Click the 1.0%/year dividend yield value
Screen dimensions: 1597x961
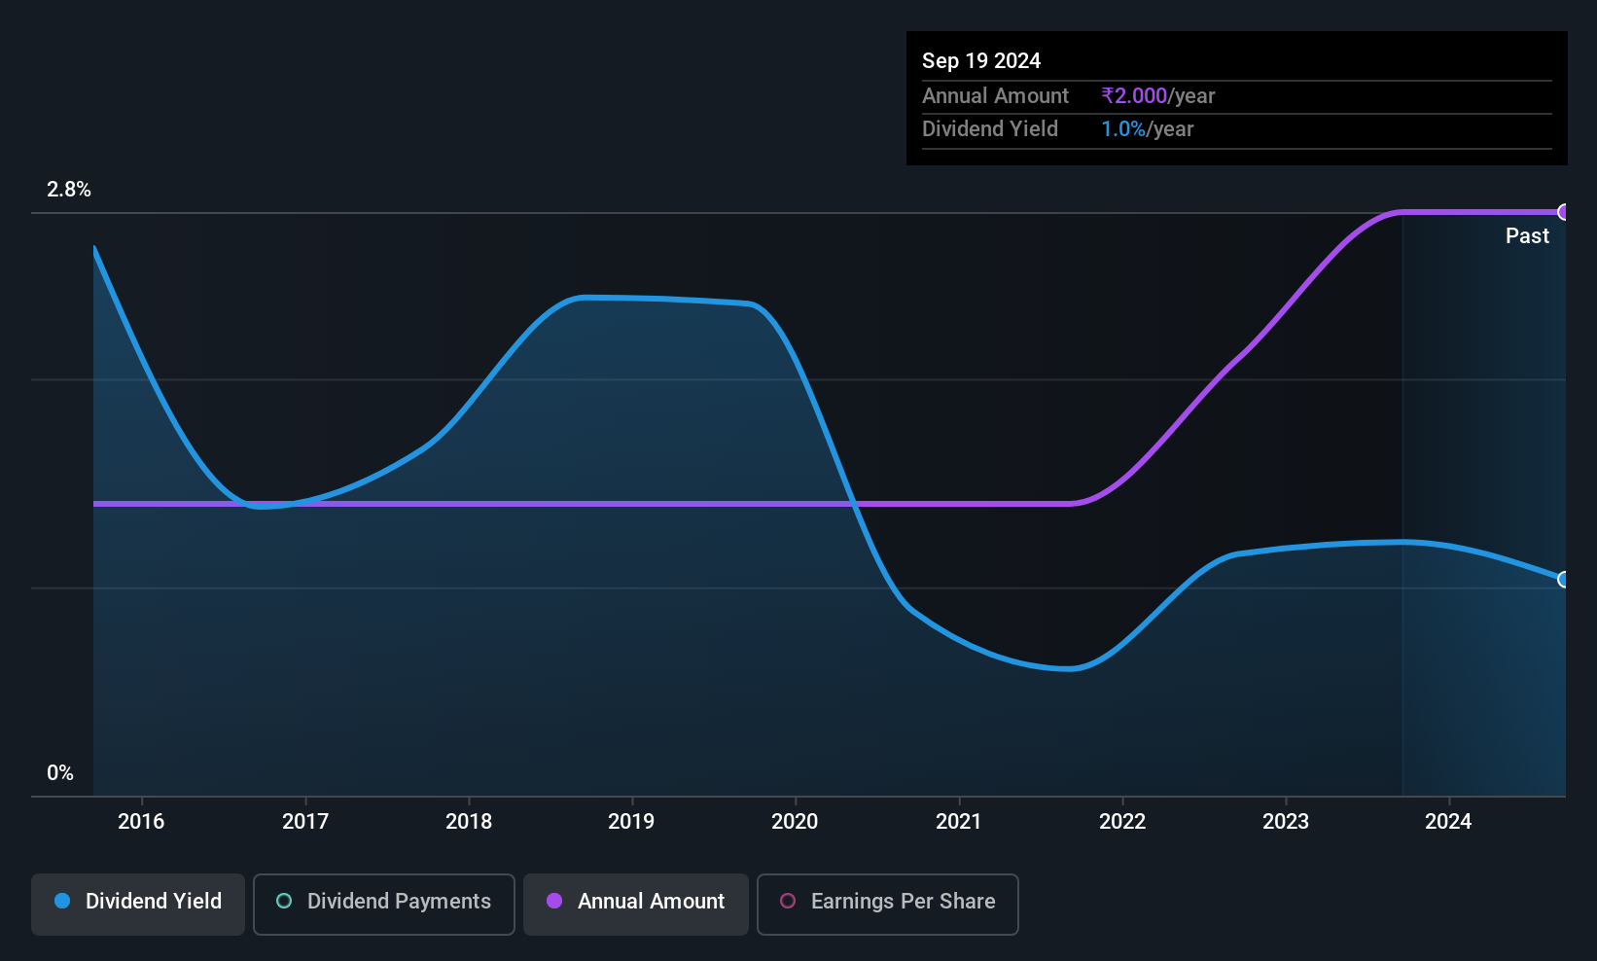(x=1148, y=128)
